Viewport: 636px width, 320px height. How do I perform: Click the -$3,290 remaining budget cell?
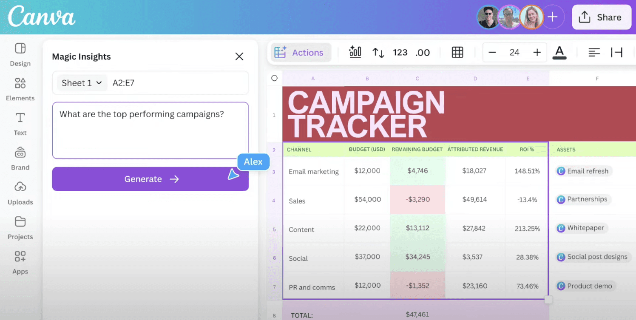point(417,199)
